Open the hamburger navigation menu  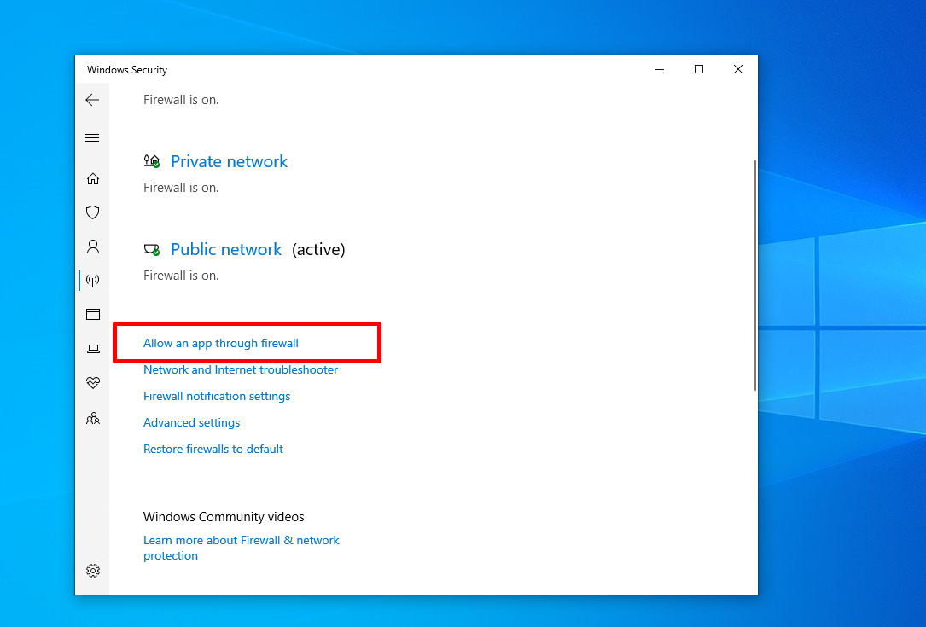coord(92,137)
